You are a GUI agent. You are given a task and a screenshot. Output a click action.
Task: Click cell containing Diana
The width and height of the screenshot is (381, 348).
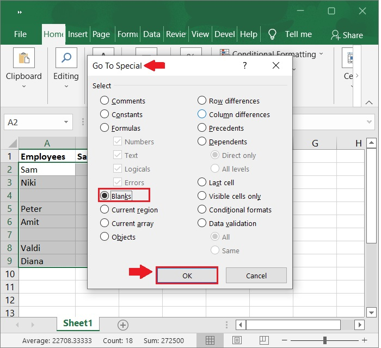pos(47,261)
